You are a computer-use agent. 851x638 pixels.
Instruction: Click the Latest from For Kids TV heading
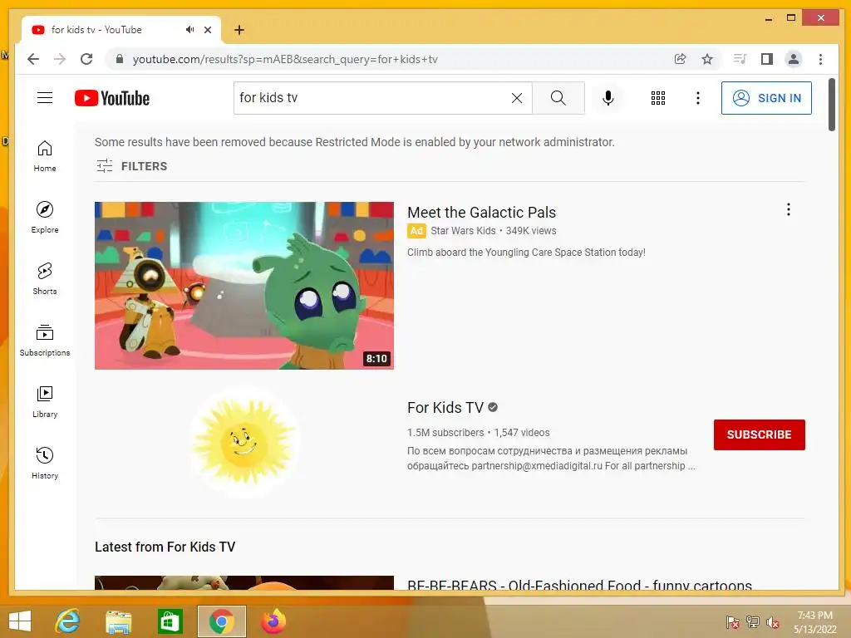(165, 547)
